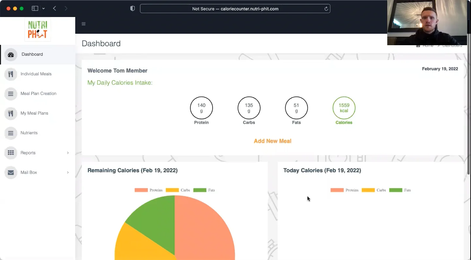This screenshot has width=471, height=260.
Task: Click the Individual Meals fork-knife icon
Action: coord(11,74)
